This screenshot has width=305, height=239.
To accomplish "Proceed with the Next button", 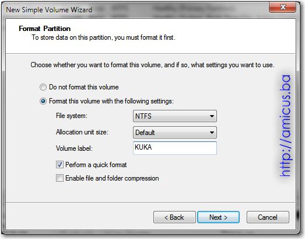I will 218,217.
